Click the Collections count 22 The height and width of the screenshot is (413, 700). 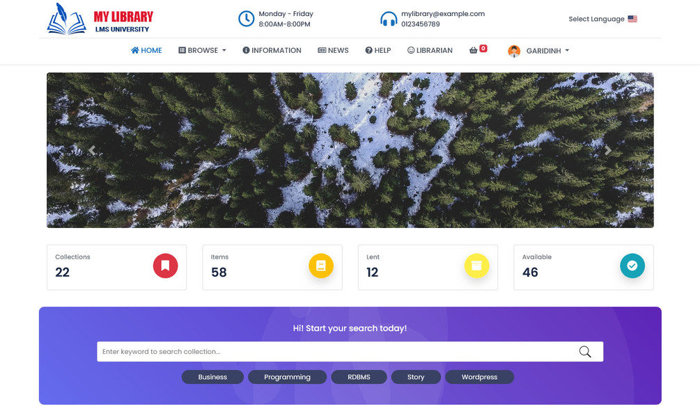point(63,273)
